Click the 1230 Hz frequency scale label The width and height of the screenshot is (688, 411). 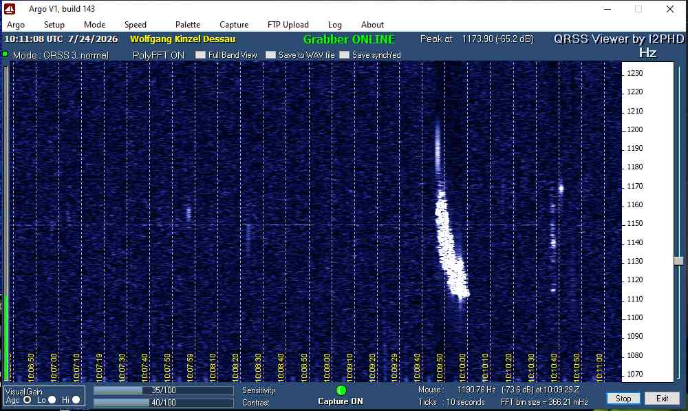pos(634,73)
